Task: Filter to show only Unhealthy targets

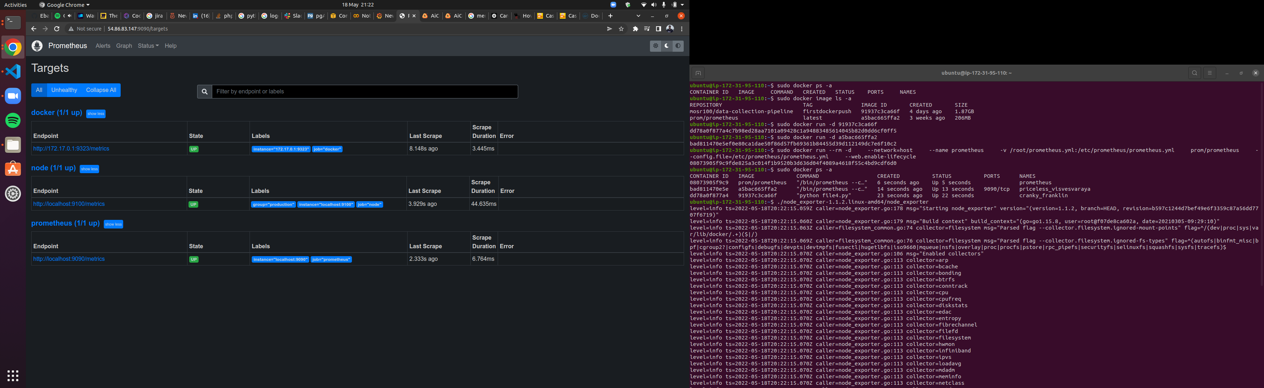Action: click(64, 90)
